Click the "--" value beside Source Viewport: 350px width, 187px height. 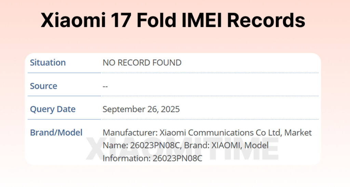click(x=105, y=86)
